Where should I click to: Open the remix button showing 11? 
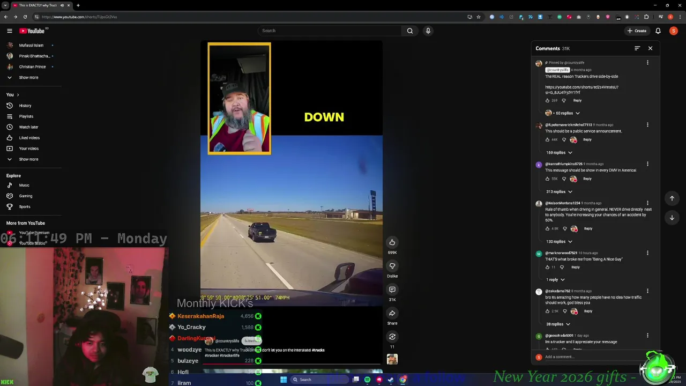(x=392, y=337)
